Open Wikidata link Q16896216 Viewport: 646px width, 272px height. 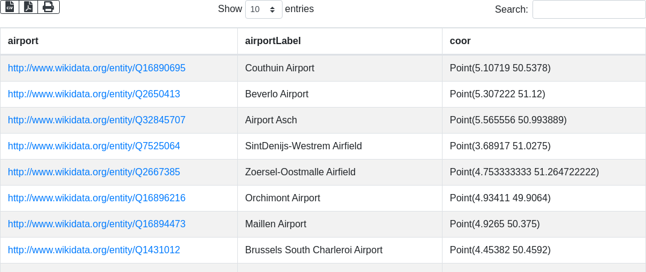coord(97,198)
